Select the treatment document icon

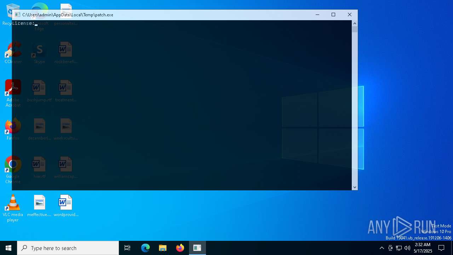coord(66,91)
